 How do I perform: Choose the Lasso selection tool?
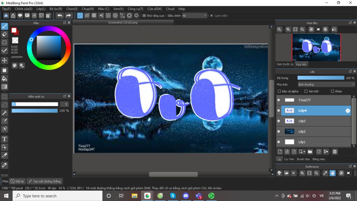point(5,105)
